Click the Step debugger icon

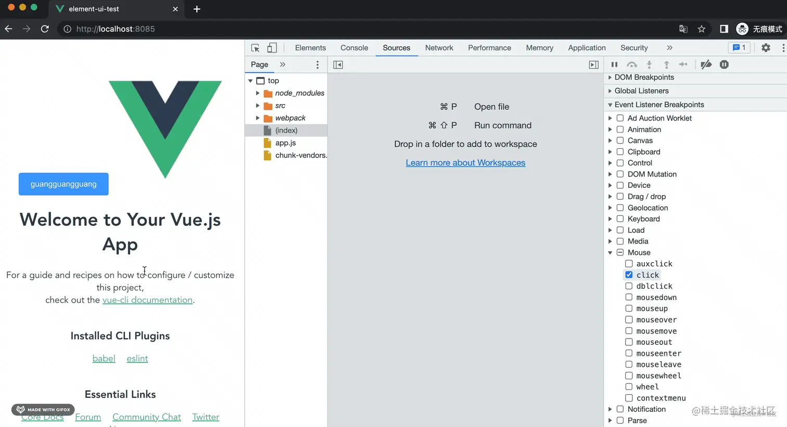click(683, 64)
